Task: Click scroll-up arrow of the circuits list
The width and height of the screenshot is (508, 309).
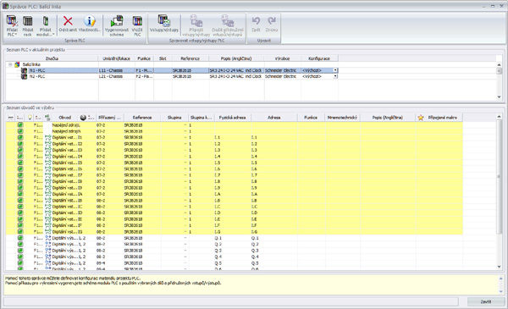Action: [x=499, y=117]
